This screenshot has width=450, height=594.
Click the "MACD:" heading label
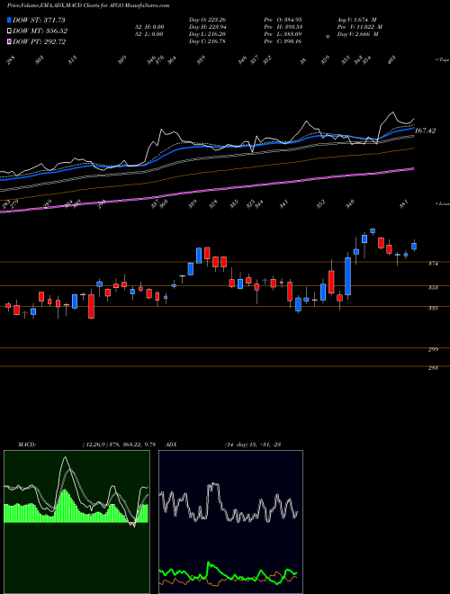coord(26,445)
